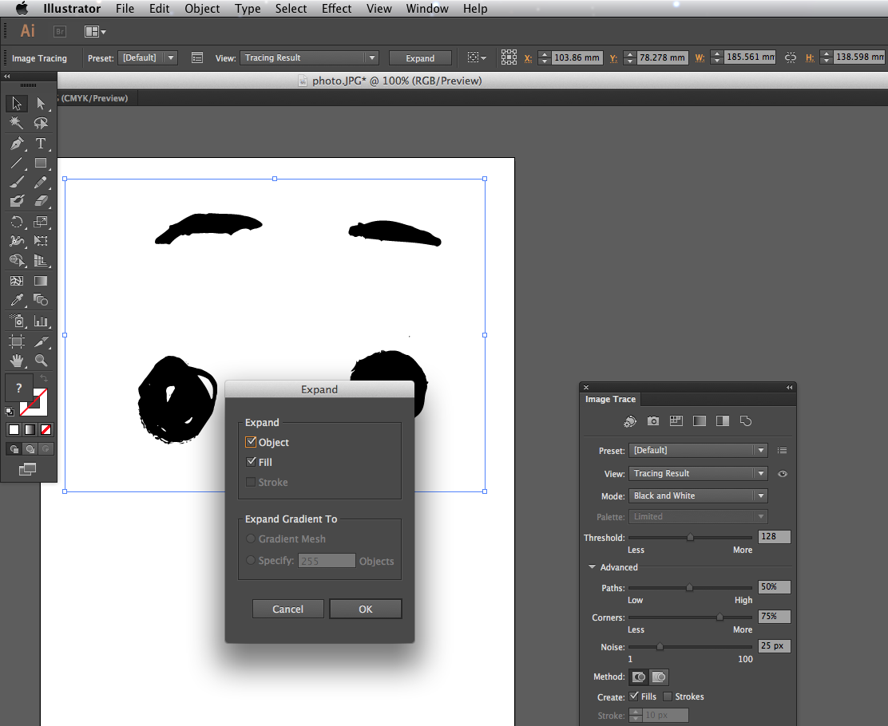This screenshot has height=726, width=888.
Task: Activate the Magic Wand tool
Action: point(16,123)
